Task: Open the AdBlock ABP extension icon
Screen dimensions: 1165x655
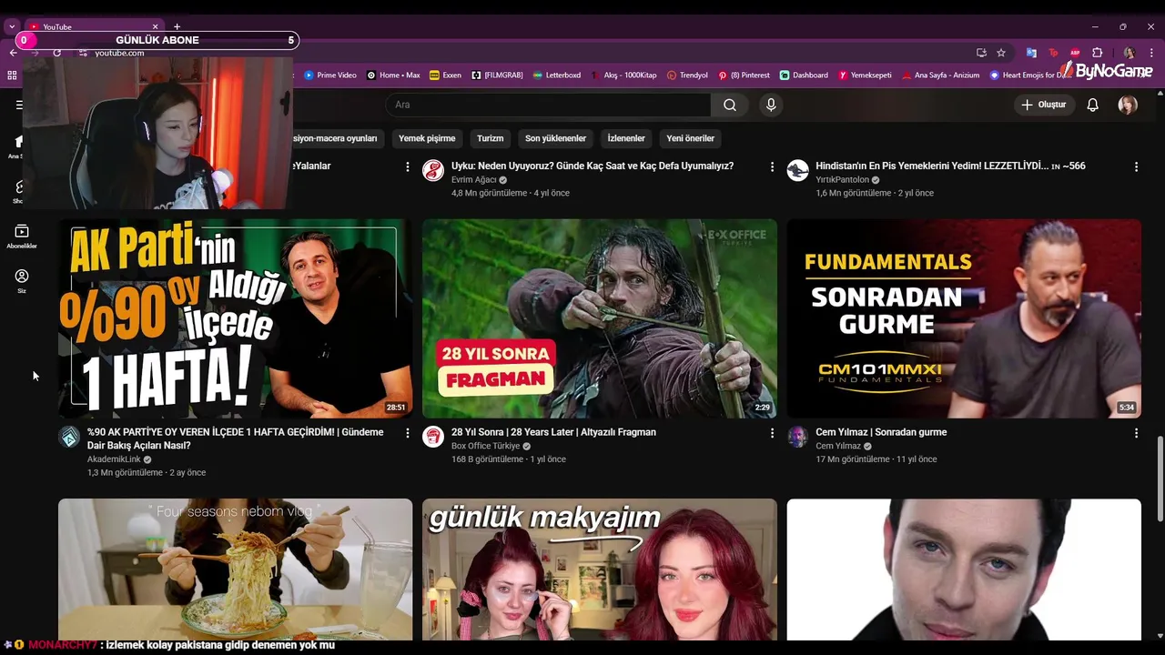Action: click(x=1075, y=53)
